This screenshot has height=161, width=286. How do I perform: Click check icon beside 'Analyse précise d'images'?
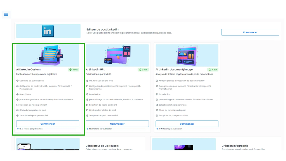[x=157, y=81]
